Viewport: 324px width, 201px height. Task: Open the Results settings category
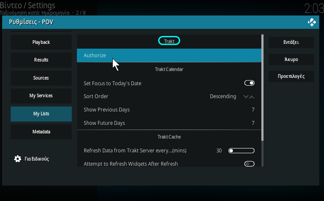coord(41,60)
